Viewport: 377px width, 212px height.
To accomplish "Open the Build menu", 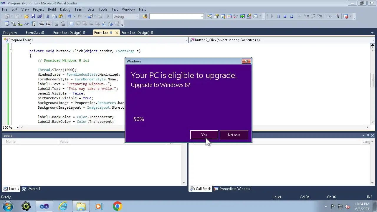I will coord(52,9).
